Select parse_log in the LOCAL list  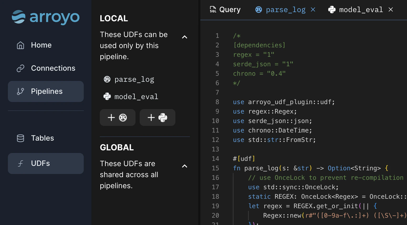134,79
